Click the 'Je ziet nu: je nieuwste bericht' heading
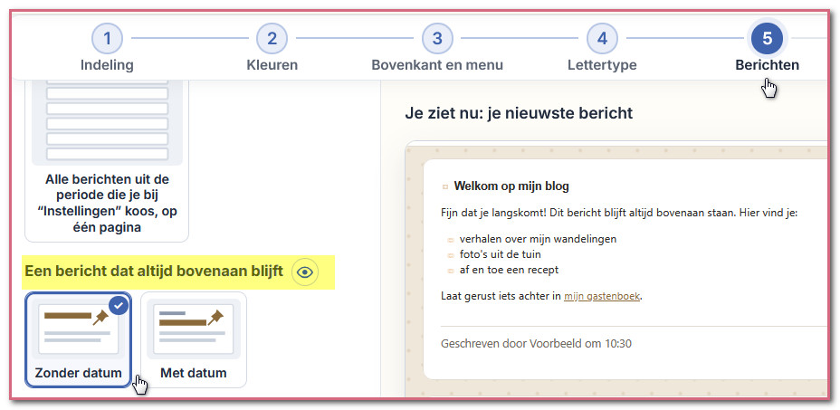The height and width of the screenshot is (410, 840). (519, 113)
